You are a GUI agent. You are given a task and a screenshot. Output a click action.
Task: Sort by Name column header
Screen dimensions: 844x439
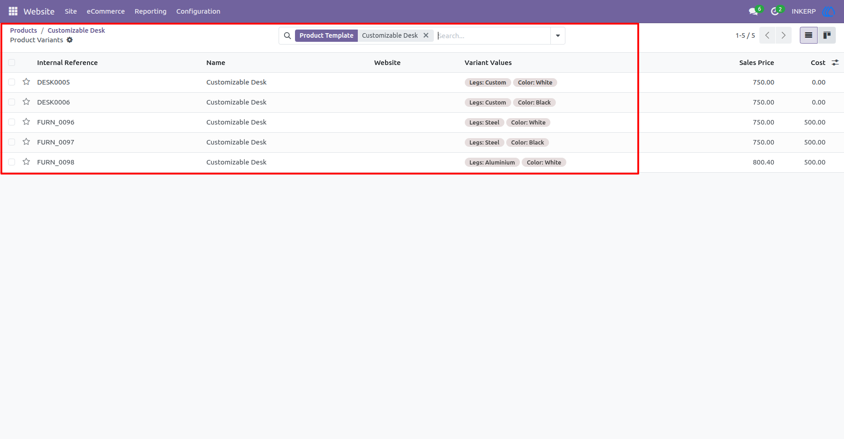[x=216, y=63]
